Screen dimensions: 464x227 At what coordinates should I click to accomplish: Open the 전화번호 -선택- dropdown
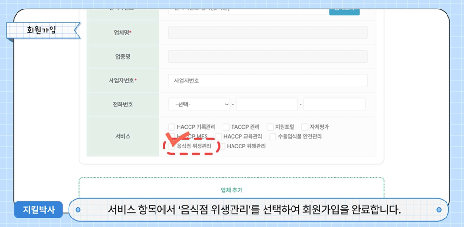(x=199, y=105)
